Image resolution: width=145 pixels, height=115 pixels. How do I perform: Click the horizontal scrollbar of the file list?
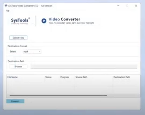(59, 95)
